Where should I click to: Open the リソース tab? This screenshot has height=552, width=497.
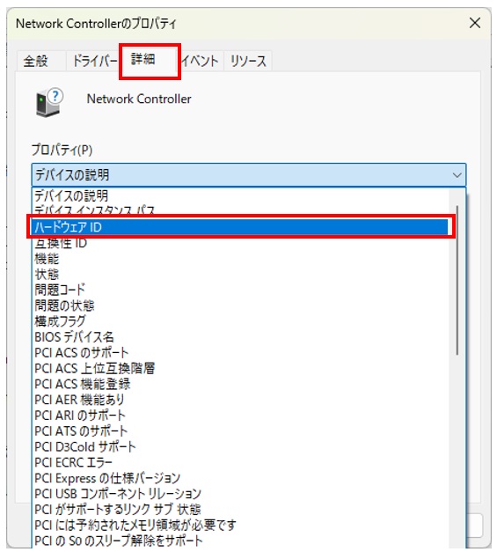pyautogui.click(x=248, y=61)
